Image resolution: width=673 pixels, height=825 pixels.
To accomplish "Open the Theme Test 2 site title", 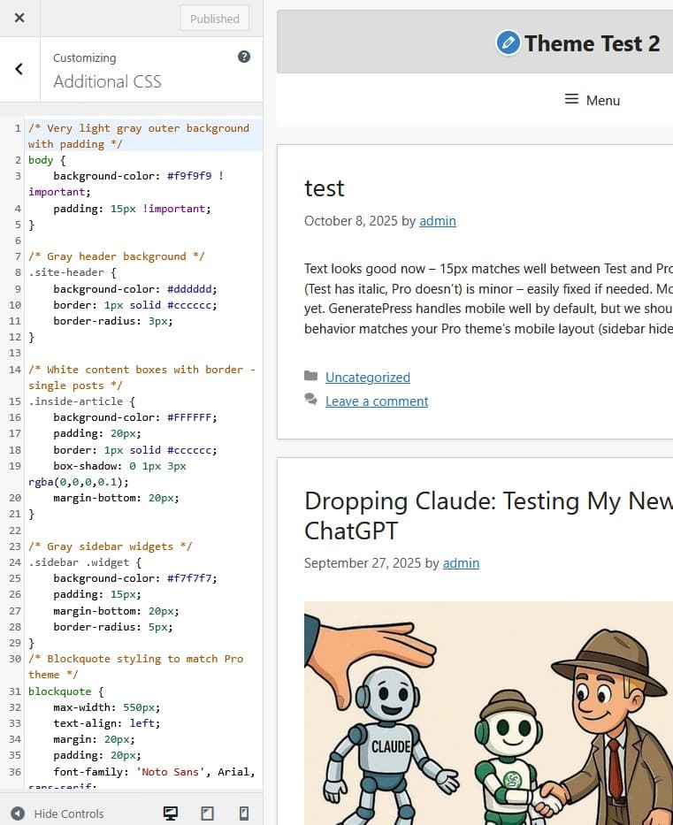I will [592, 42].
